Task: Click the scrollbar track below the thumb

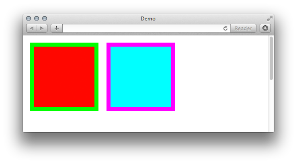Action: click(x=271, y=106)
